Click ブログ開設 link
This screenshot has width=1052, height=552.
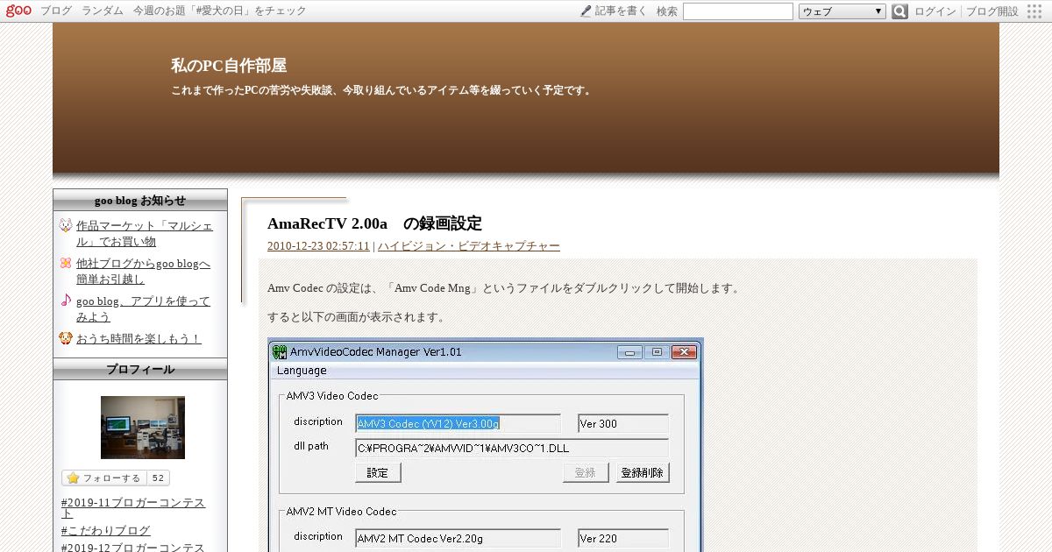(x=992, y=11)
